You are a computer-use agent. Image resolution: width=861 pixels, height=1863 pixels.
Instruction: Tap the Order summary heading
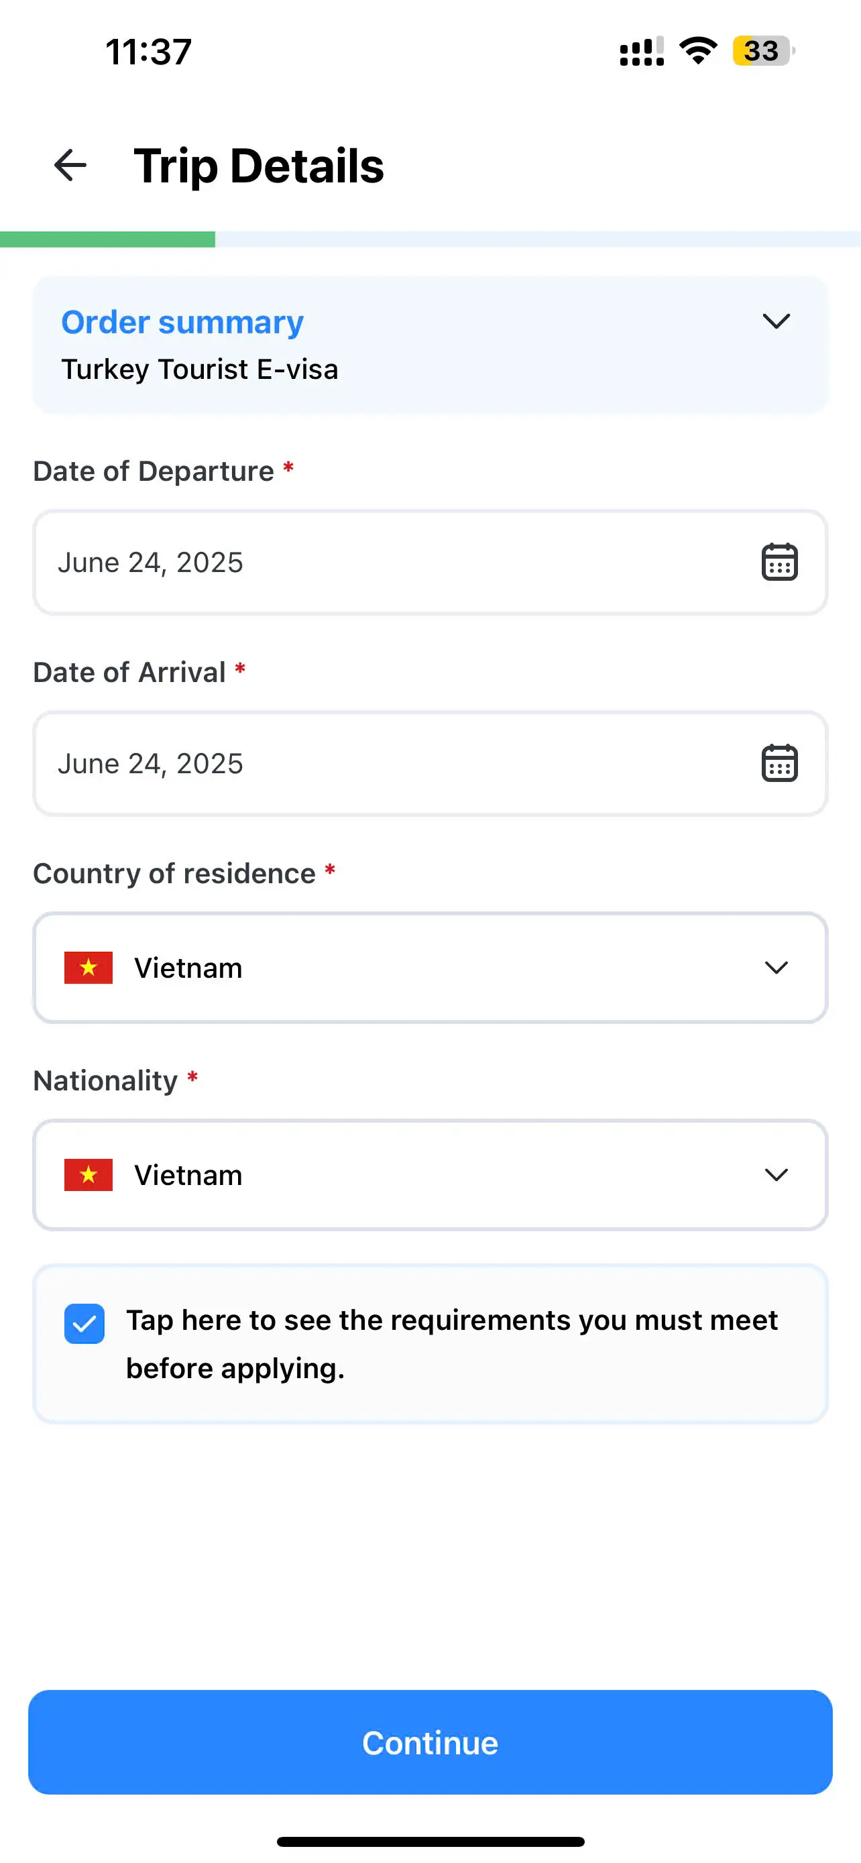pyautogui.click(x=182, y=322)
